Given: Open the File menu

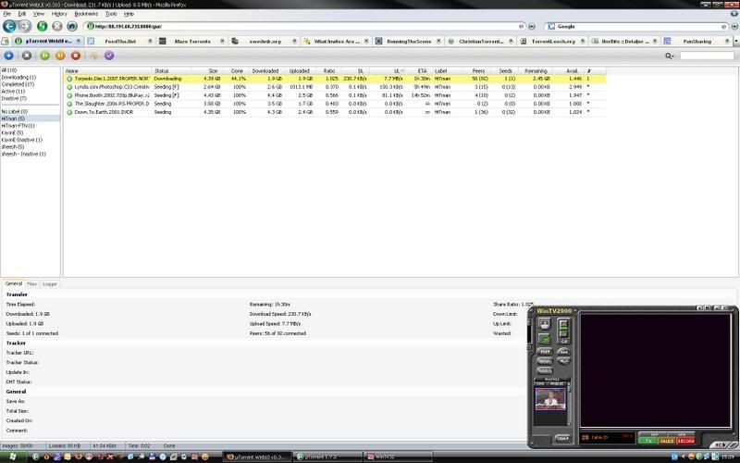Looking at the screenshot, I should [7, 14].
